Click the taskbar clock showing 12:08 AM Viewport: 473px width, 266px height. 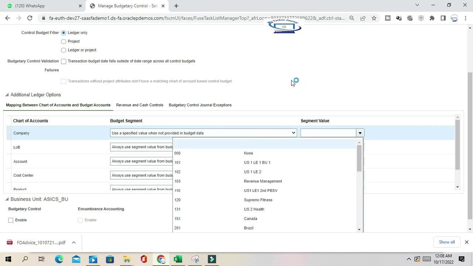pos(443,259)
